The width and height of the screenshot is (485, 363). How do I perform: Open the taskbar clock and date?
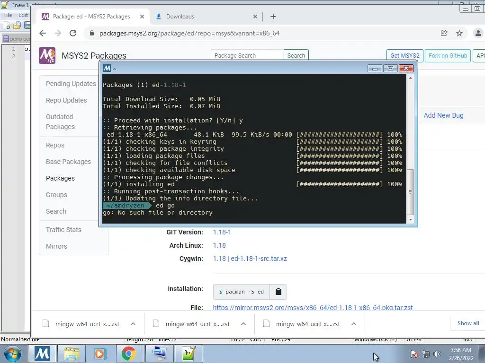coord(461,354)
